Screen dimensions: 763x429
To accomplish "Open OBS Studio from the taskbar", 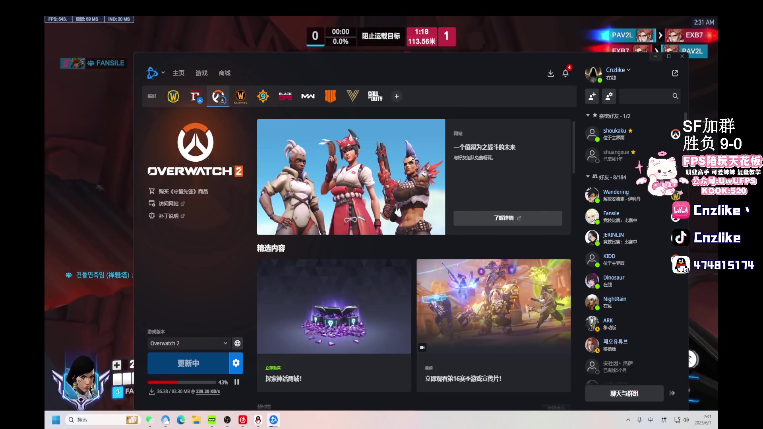I will 227,420.
